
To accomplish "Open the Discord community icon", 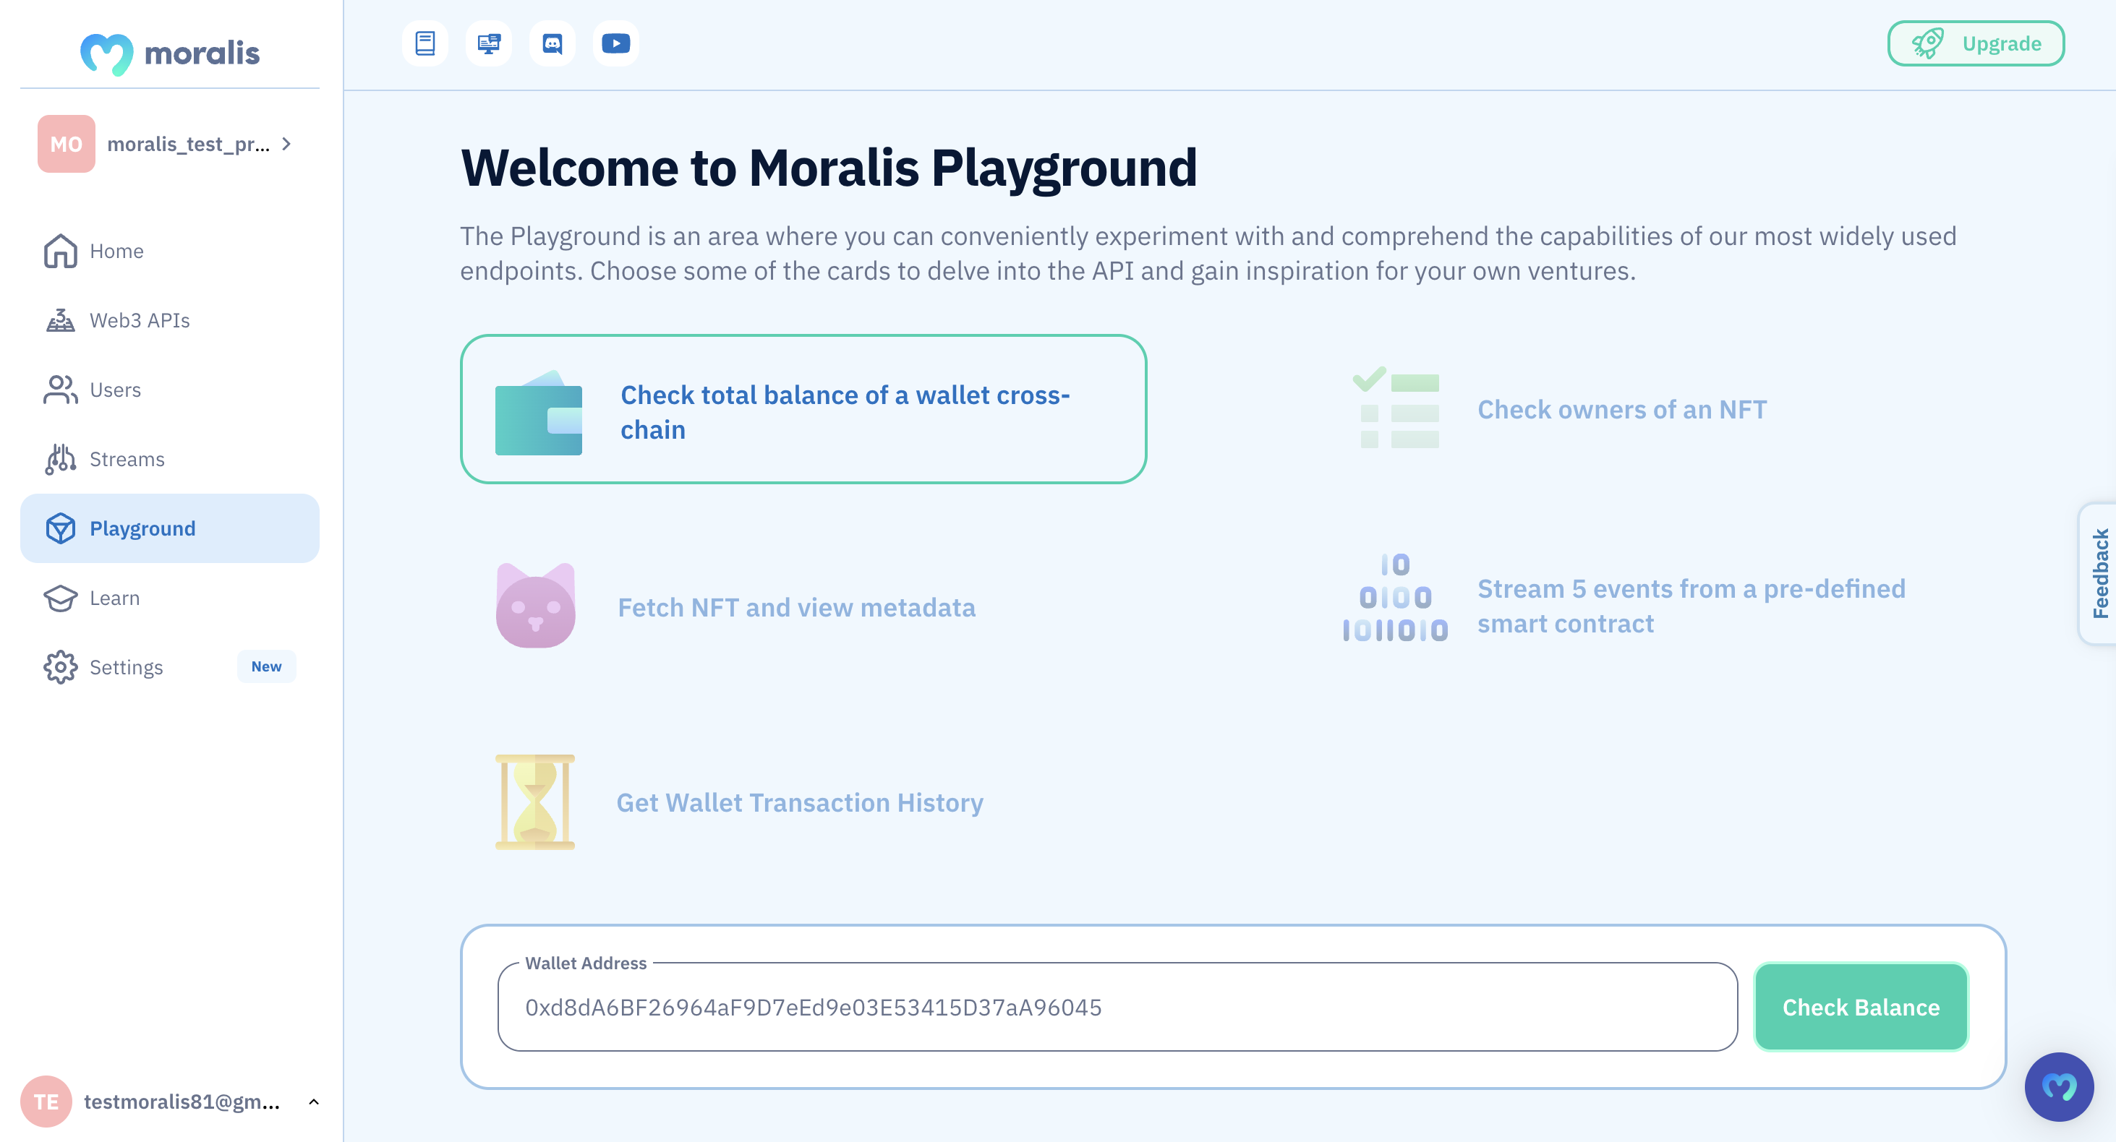I will (x=552, y=43).
